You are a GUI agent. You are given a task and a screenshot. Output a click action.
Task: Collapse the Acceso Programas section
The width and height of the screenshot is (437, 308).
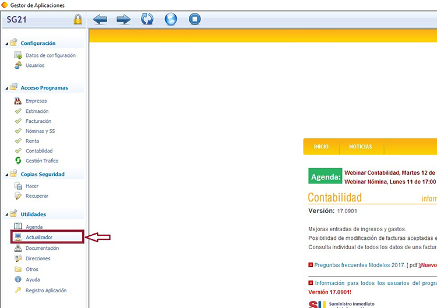click(7, 88)
